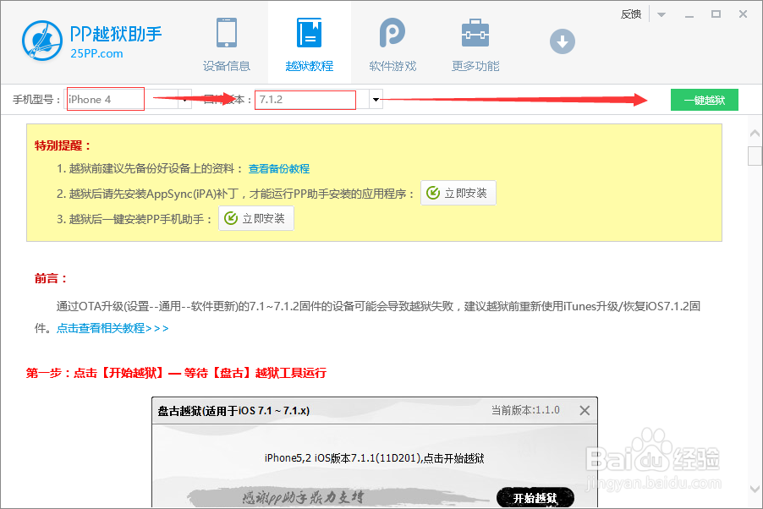Open the 点击查看相关教程>>> link
763x509 pixels.
pyautogui.click(x=113, y=328)
